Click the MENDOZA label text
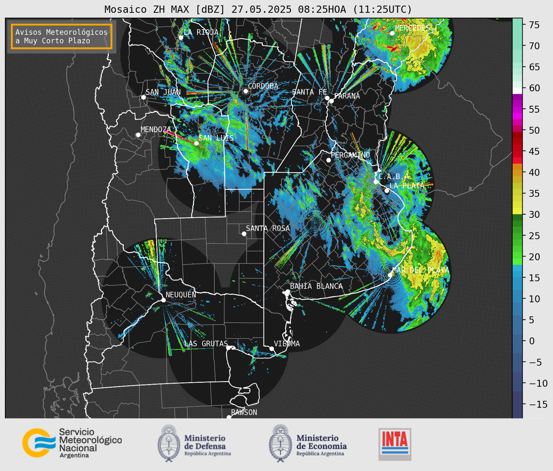Screen dimensions: 553x471 coord(156,129)
